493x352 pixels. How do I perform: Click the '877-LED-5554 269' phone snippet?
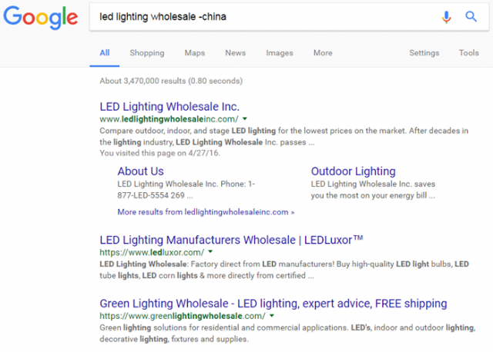(x=151, y=195)
